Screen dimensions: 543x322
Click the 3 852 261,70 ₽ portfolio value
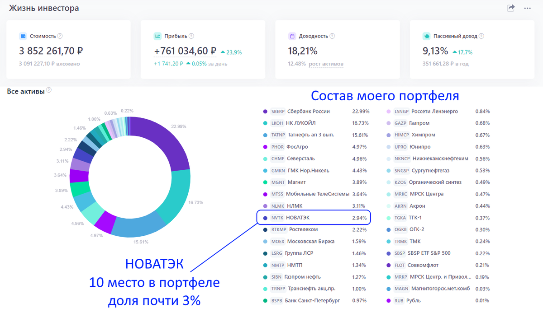tap(51, 51)
